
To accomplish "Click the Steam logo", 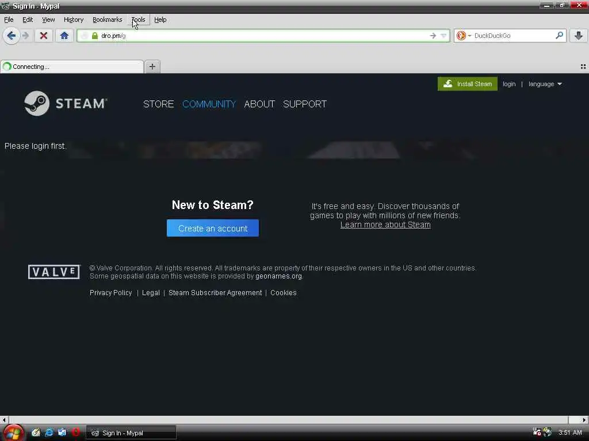I will (x=66, y=103).
